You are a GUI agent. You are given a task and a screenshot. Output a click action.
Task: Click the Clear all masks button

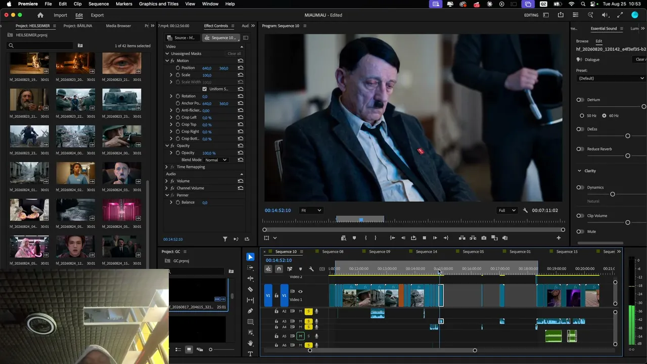(234, 54)
